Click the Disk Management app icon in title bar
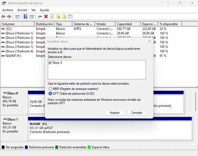Image resolution: width=198 pixels, height=156 pixels. 4,3
